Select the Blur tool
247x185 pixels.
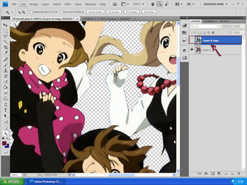[5, 92]
